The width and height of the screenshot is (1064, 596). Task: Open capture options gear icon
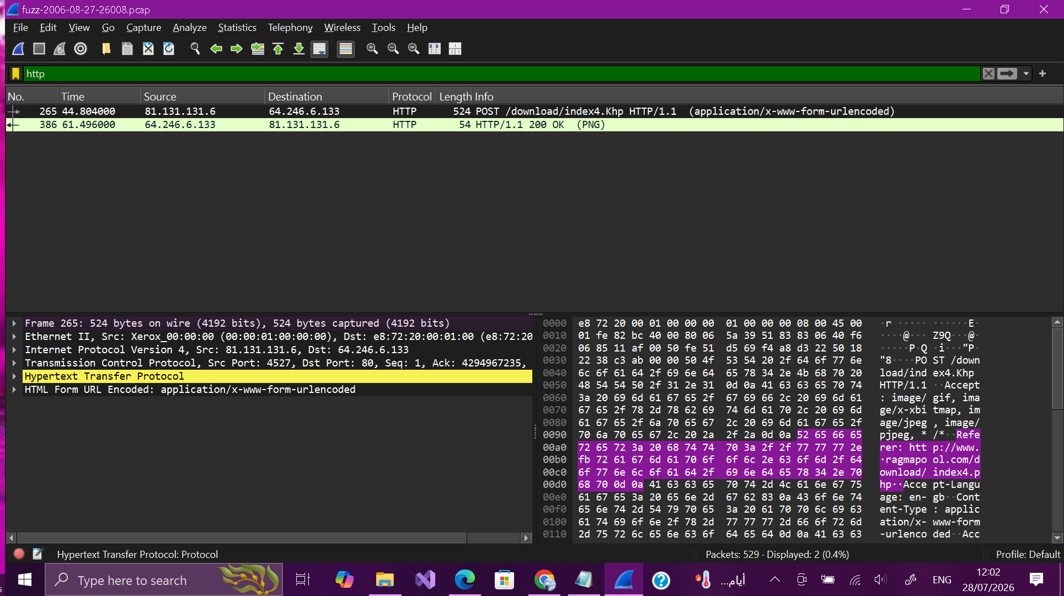click(81, 49)
